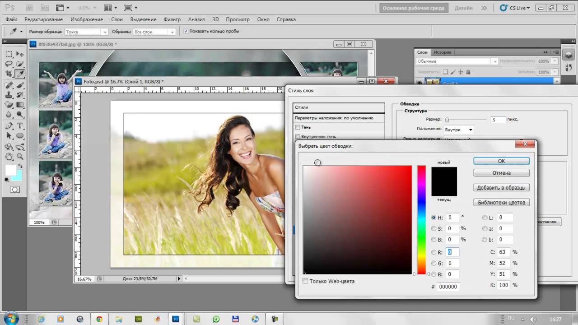The image size is (578, 325).
Task: Lock image pixels in Layers panel
Action: pos(453,72)
